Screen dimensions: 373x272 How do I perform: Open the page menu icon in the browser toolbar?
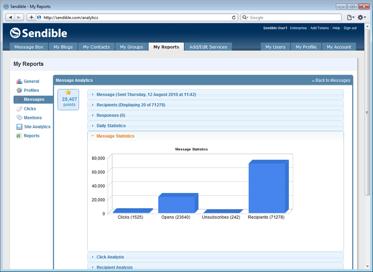[x=351, y=17]
